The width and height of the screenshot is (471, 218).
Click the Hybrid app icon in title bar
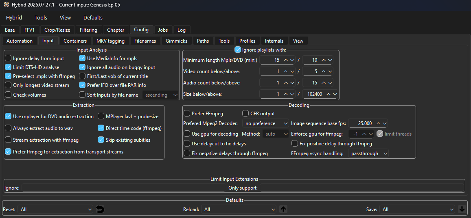click(6, 5)
